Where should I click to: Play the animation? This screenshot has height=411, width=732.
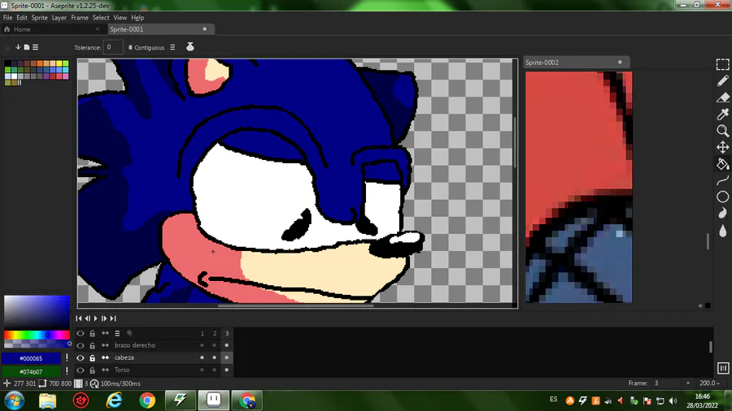coord(96,318)
